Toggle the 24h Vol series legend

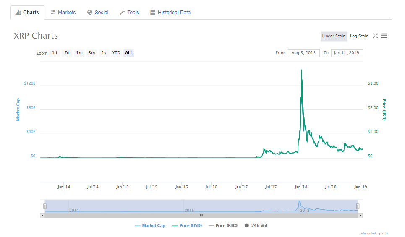point(256,226)
